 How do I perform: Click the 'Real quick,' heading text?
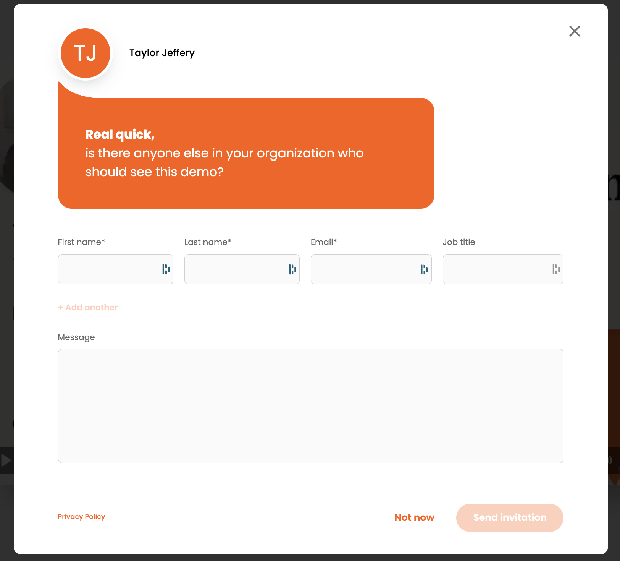coord(120,135)
